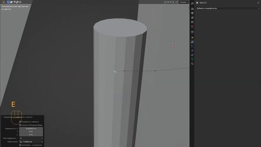This screenshot has height=147, width=261.
Task: Click the object icon next to Куб.123
Action: click(197, 3)
